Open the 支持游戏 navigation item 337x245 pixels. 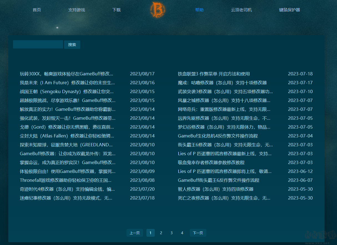coord(76,10)
